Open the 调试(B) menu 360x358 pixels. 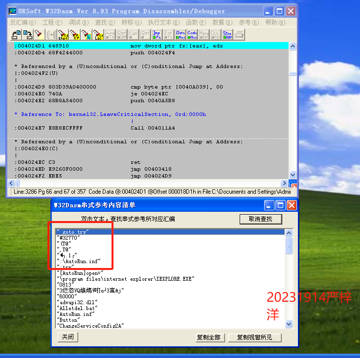[79, 22]
